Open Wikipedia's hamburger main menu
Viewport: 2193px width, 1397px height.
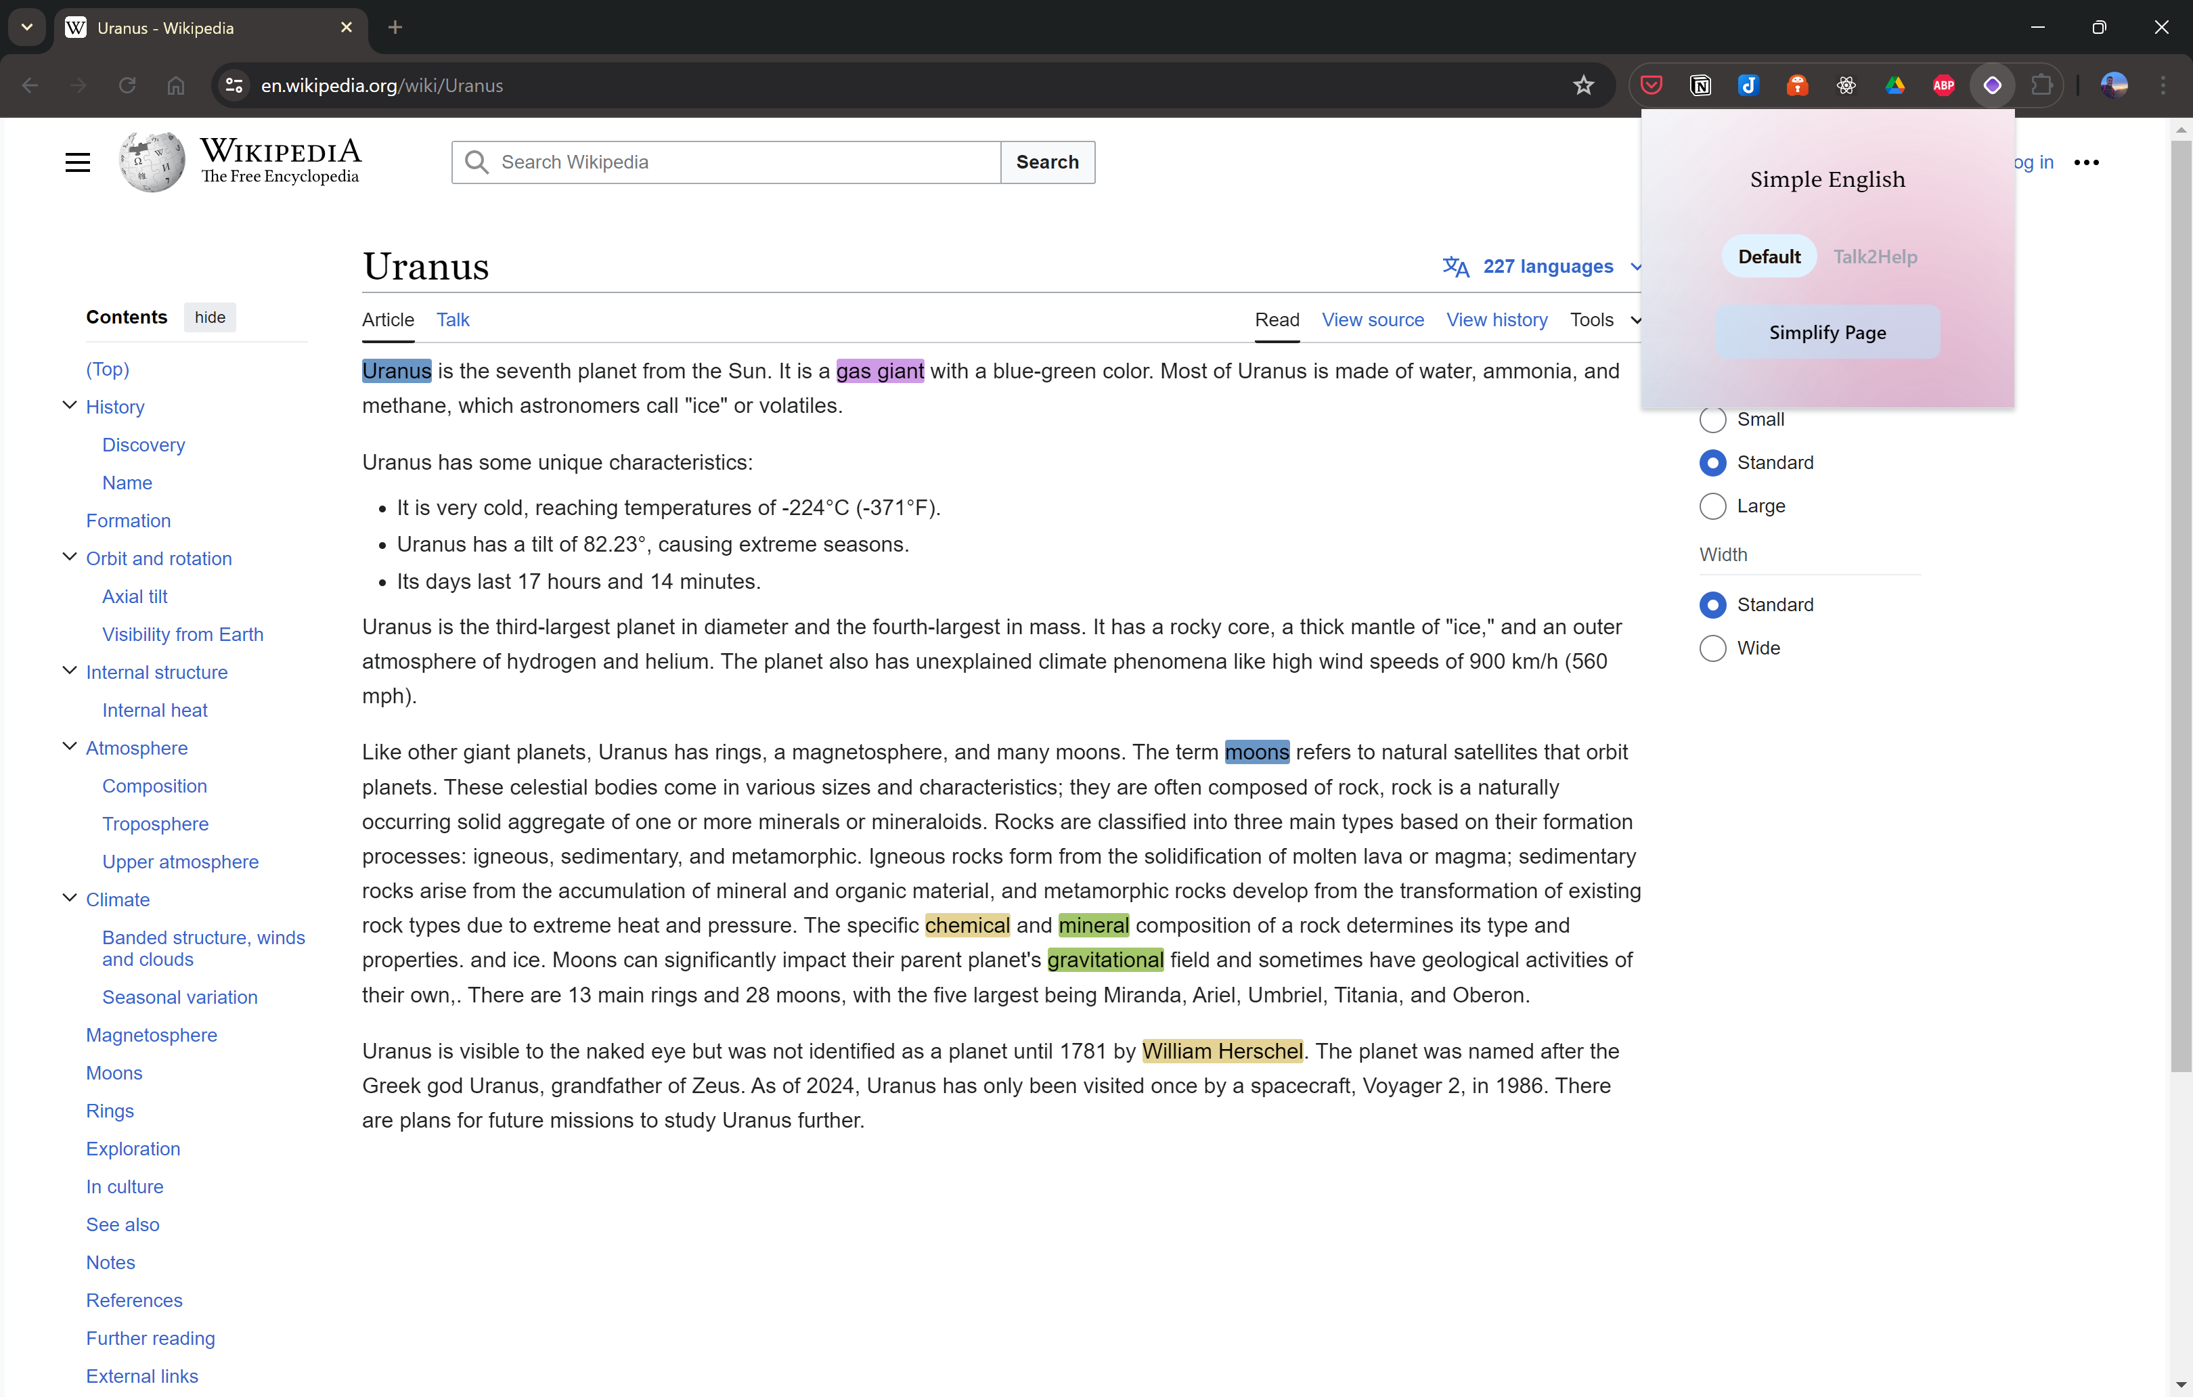click(79, 162)
